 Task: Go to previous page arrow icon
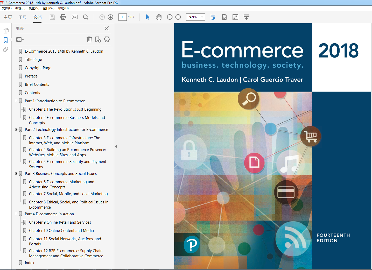[102, 17]
